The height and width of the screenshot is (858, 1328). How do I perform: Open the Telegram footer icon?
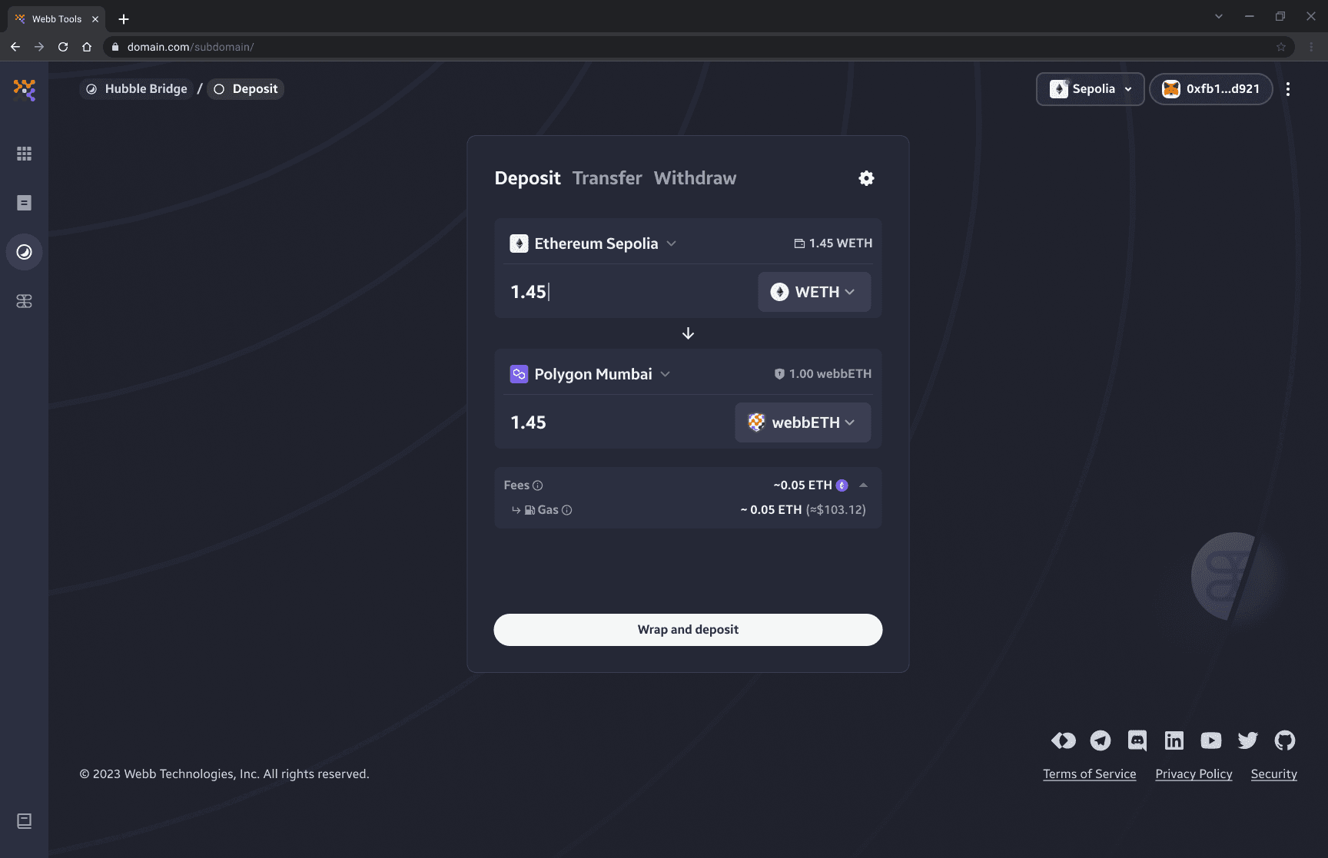tap(1101, 740)
